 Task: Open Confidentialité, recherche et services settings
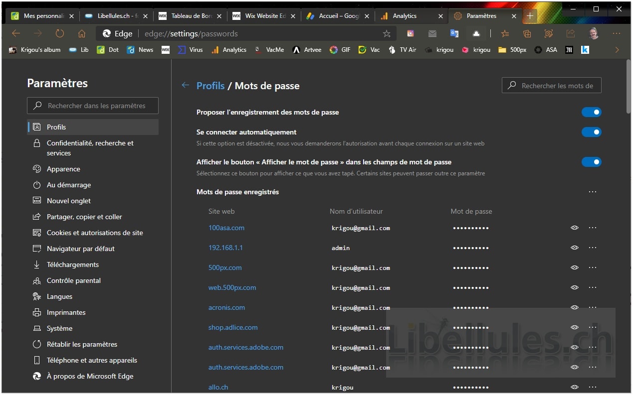click(93, 148)
